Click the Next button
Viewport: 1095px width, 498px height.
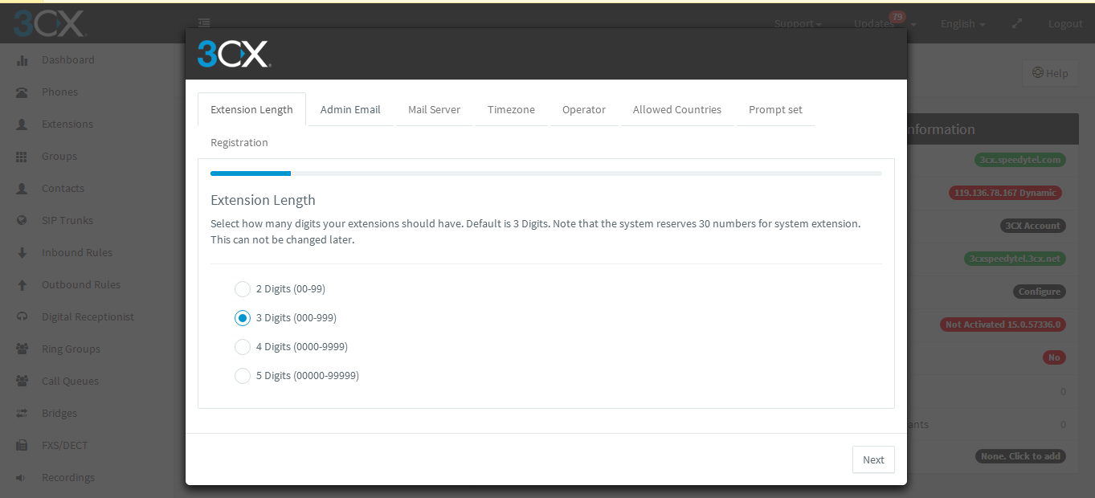[x=873, y=460]
